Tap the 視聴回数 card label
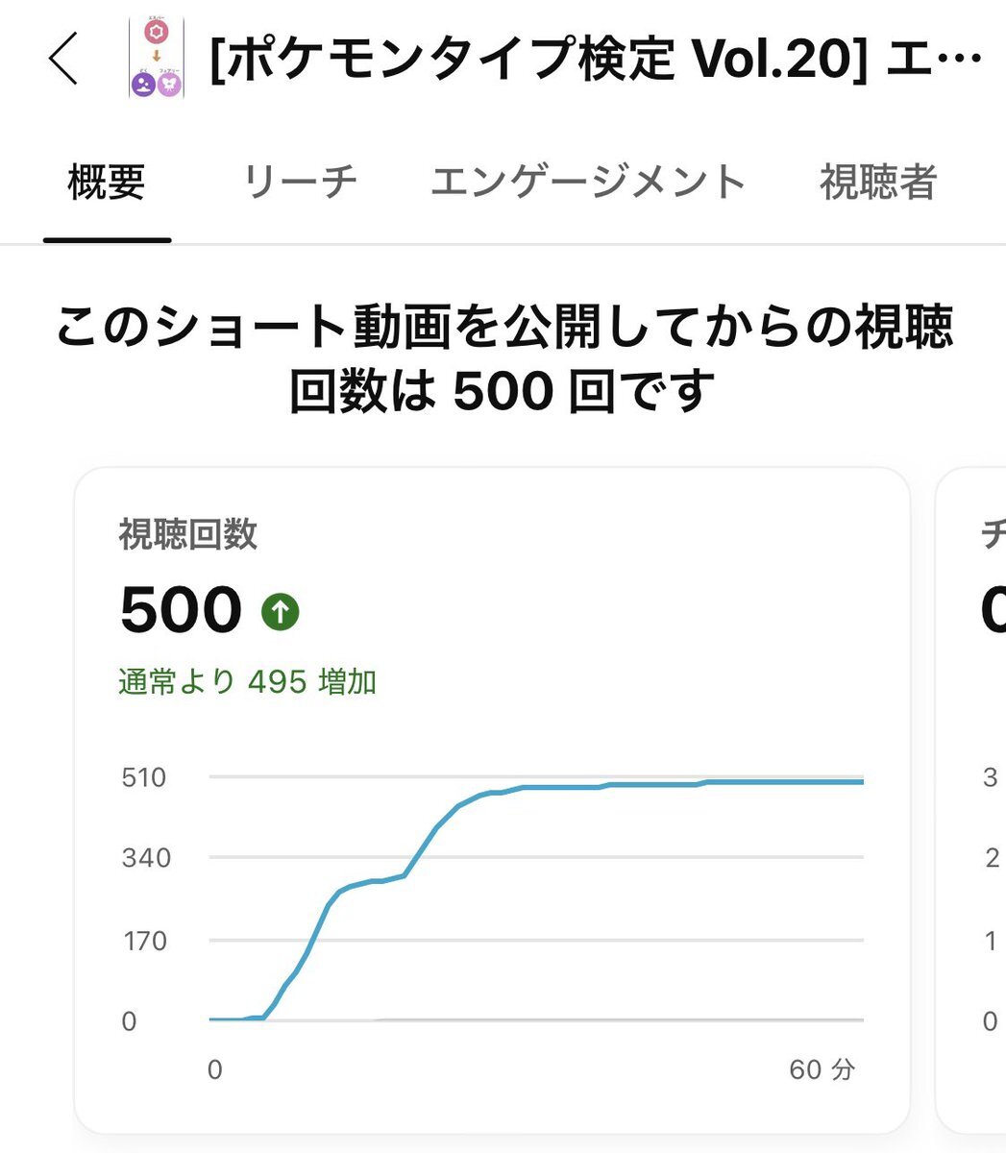 point(188,534)
